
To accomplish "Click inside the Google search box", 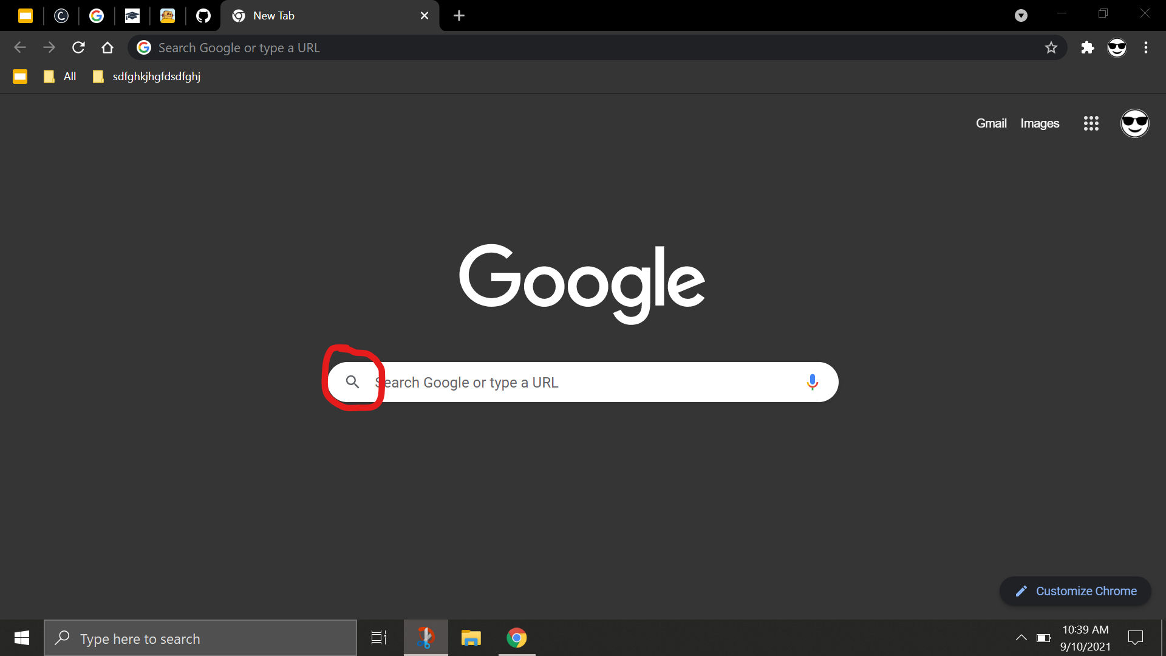I will pyautogui.click(x=577, y=382).
